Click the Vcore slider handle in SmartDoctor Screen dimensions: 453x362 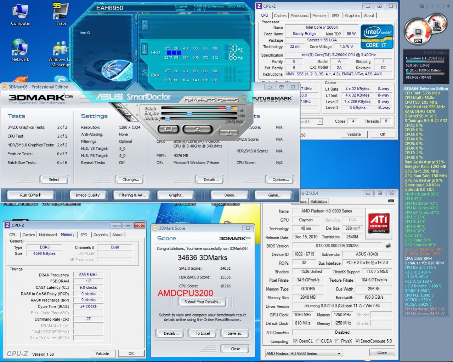click(228, 108)
